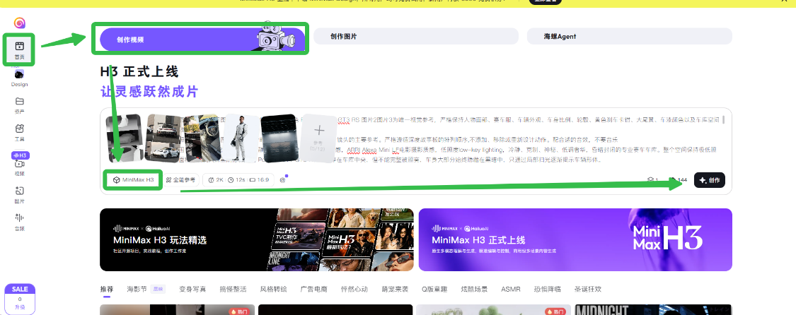Click the @ mention icon
The height and width of the screenshot is (315, 796).
[x=283, y=180]
